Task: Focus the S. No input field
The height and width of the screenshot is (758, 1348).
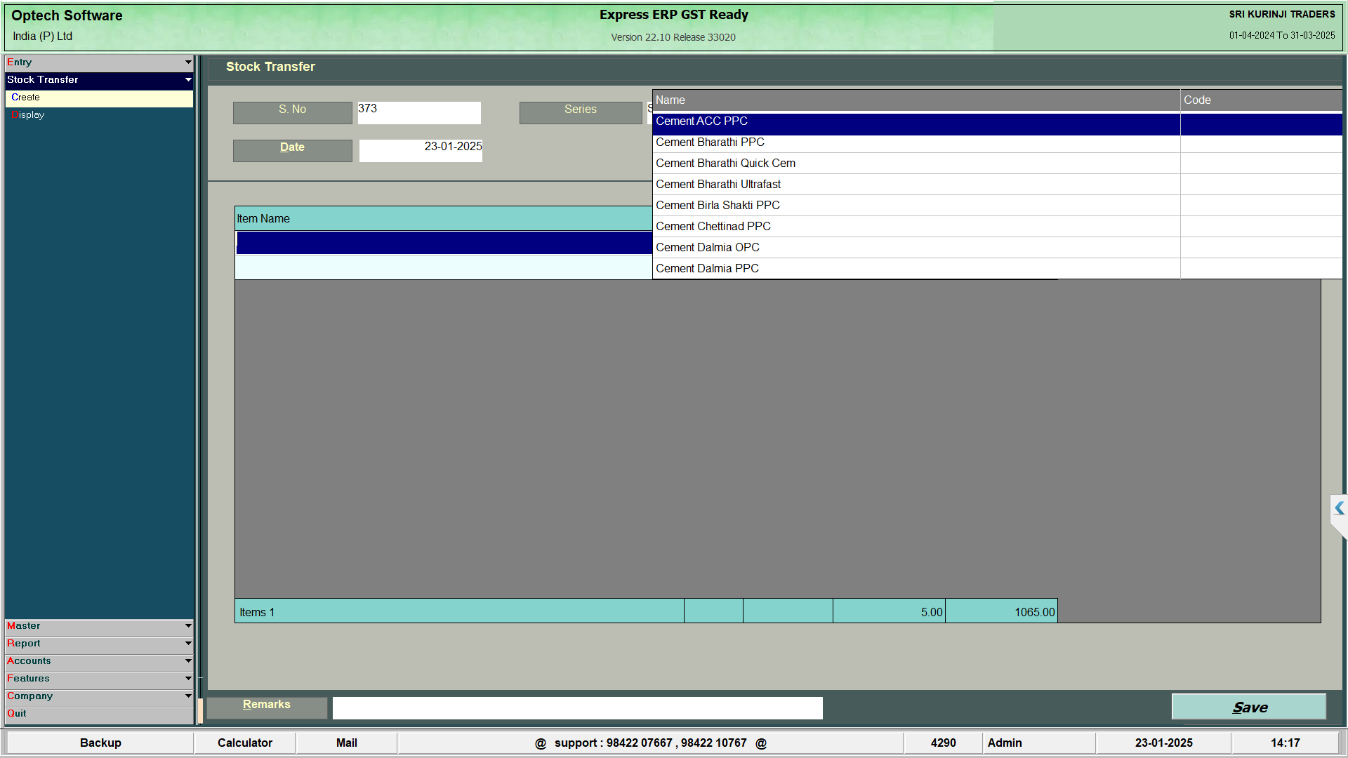Action: coord(418,112)
